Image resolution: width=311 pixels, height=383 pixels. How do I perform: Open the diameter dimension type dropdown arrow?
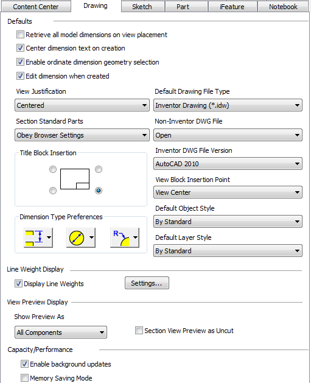click(x=91, y=237)
